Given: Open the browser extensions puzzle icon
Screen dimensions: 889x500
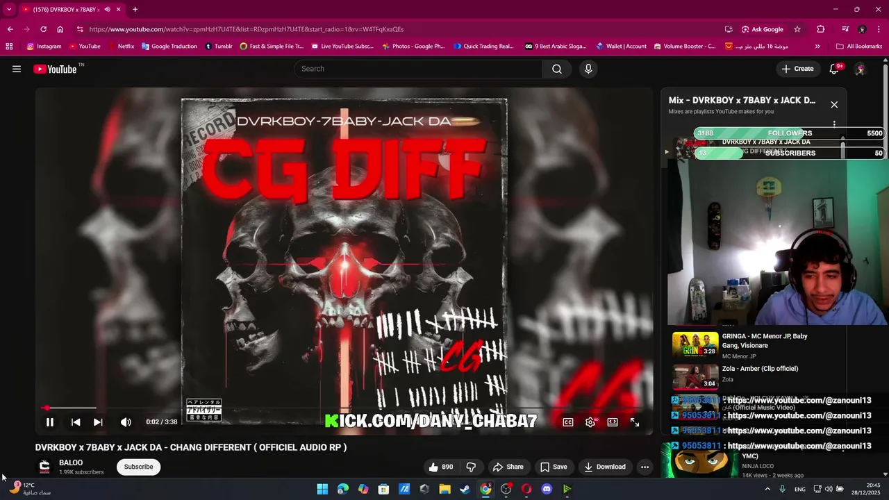Looking at the screenshot, I should coord(821,29).
